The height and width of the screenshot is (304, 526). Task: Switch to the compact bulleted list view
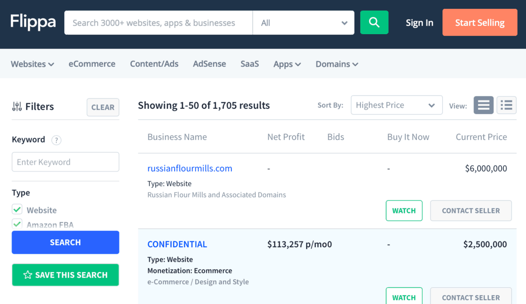(x=507, y=105)
